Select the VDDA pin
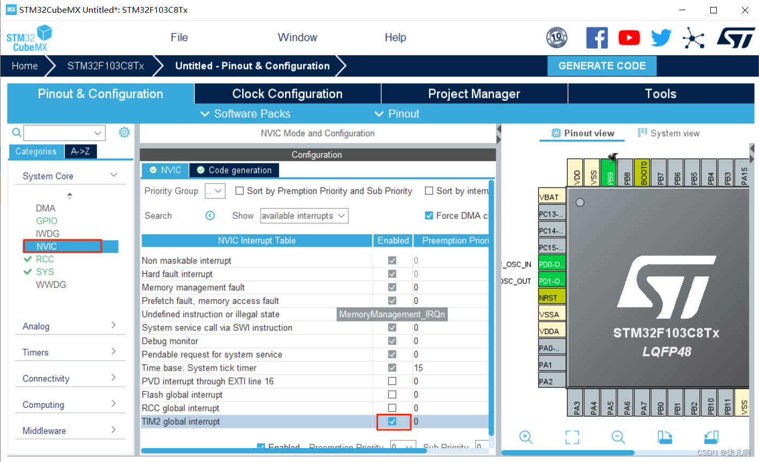Viewport: 759px width, 462px height. point(551,331)
